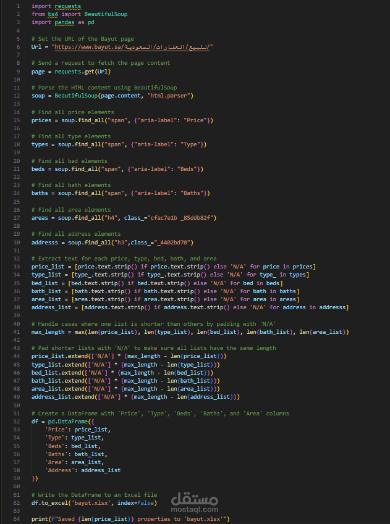Image resolution: width=390 pixels, height=524 pixels.
Task: Click class string 'cfac7e1b _85ddb82f'
Action: tap(180, 218)
